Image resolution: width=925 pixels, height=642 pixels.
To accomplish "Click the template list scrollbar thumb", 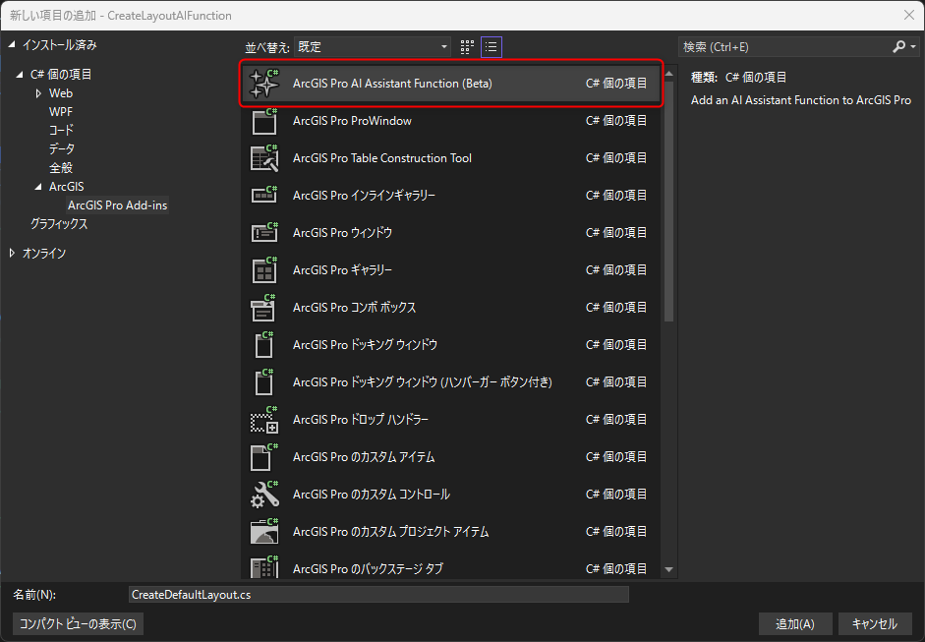I will [669, 201].
